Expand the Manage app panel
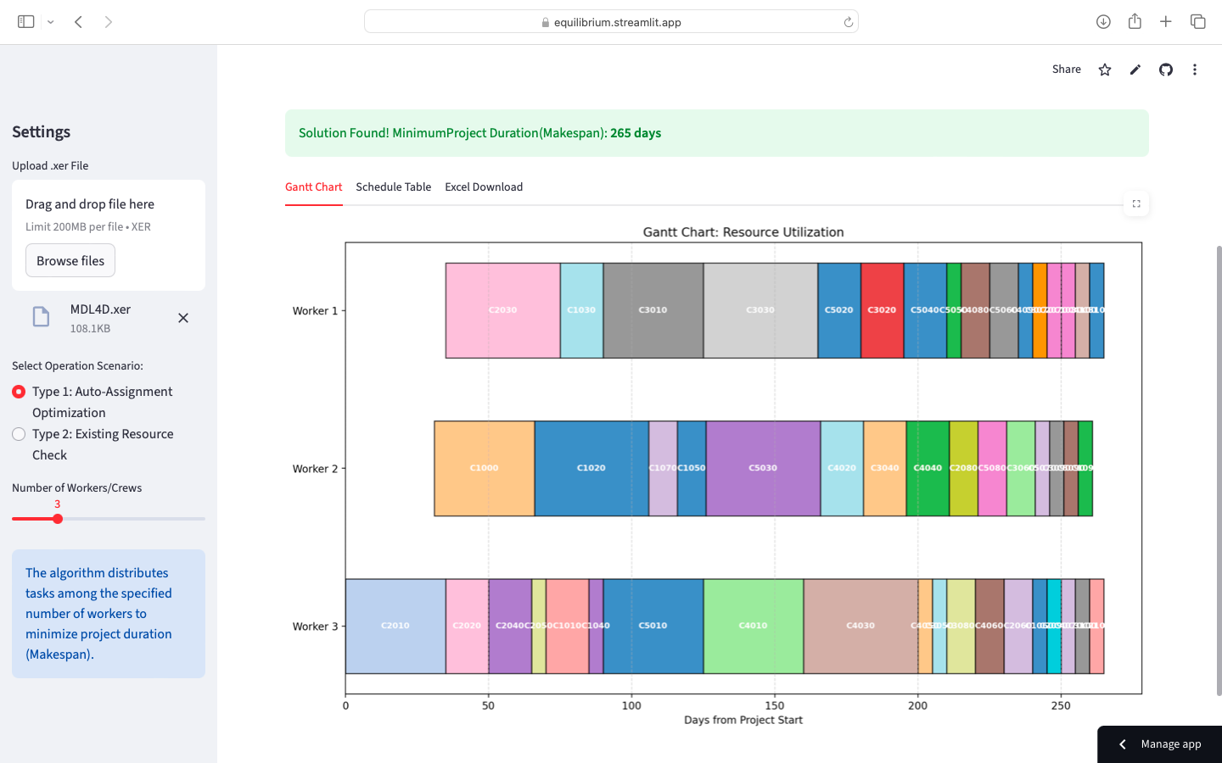 click(1159, 744)
